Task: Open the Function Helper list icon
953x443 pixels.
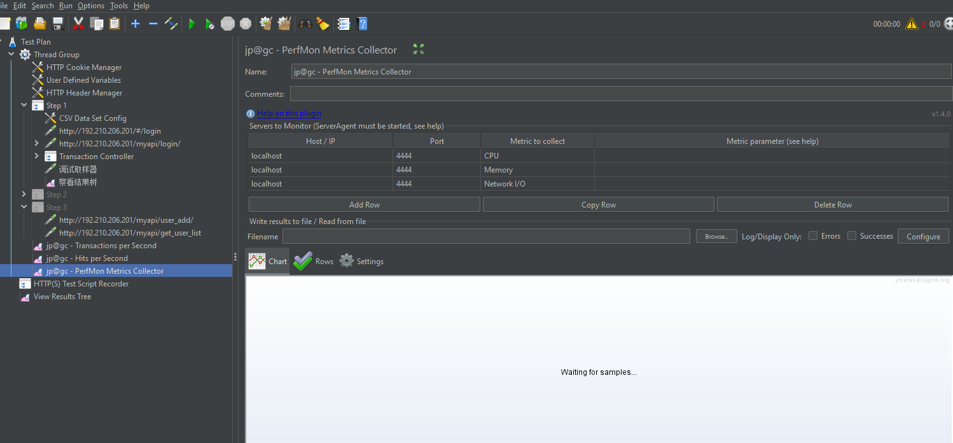Action: point(344,24)
